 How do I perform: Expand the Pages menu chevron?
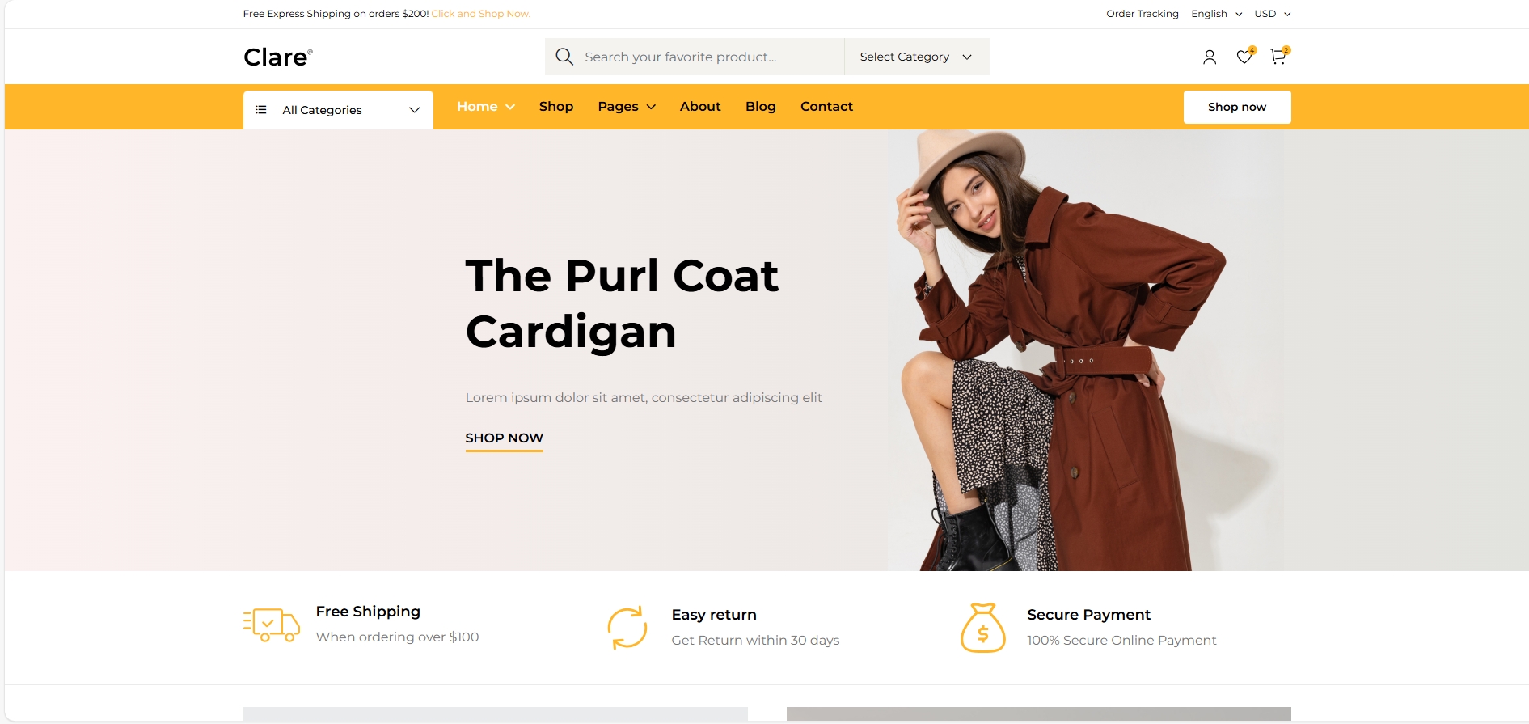point(651,107)
